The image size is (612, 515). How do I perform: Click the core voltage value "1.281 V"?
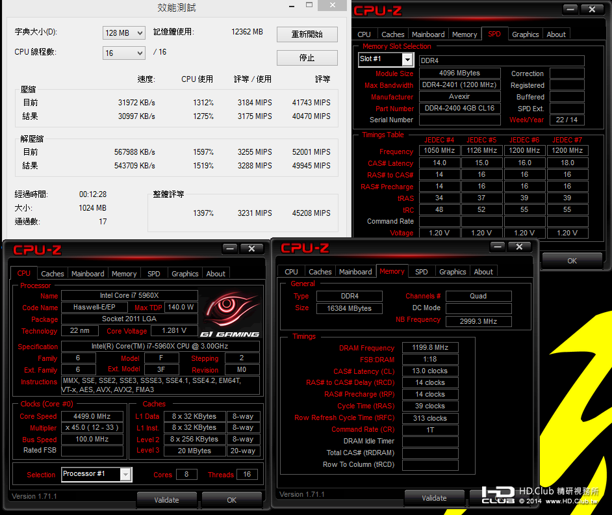point(174,330)
